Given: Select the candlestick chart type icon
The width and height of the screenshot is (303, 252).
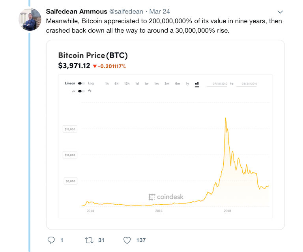Looking at the screenshot, I should pyautogui.click(x=90, y=91).
